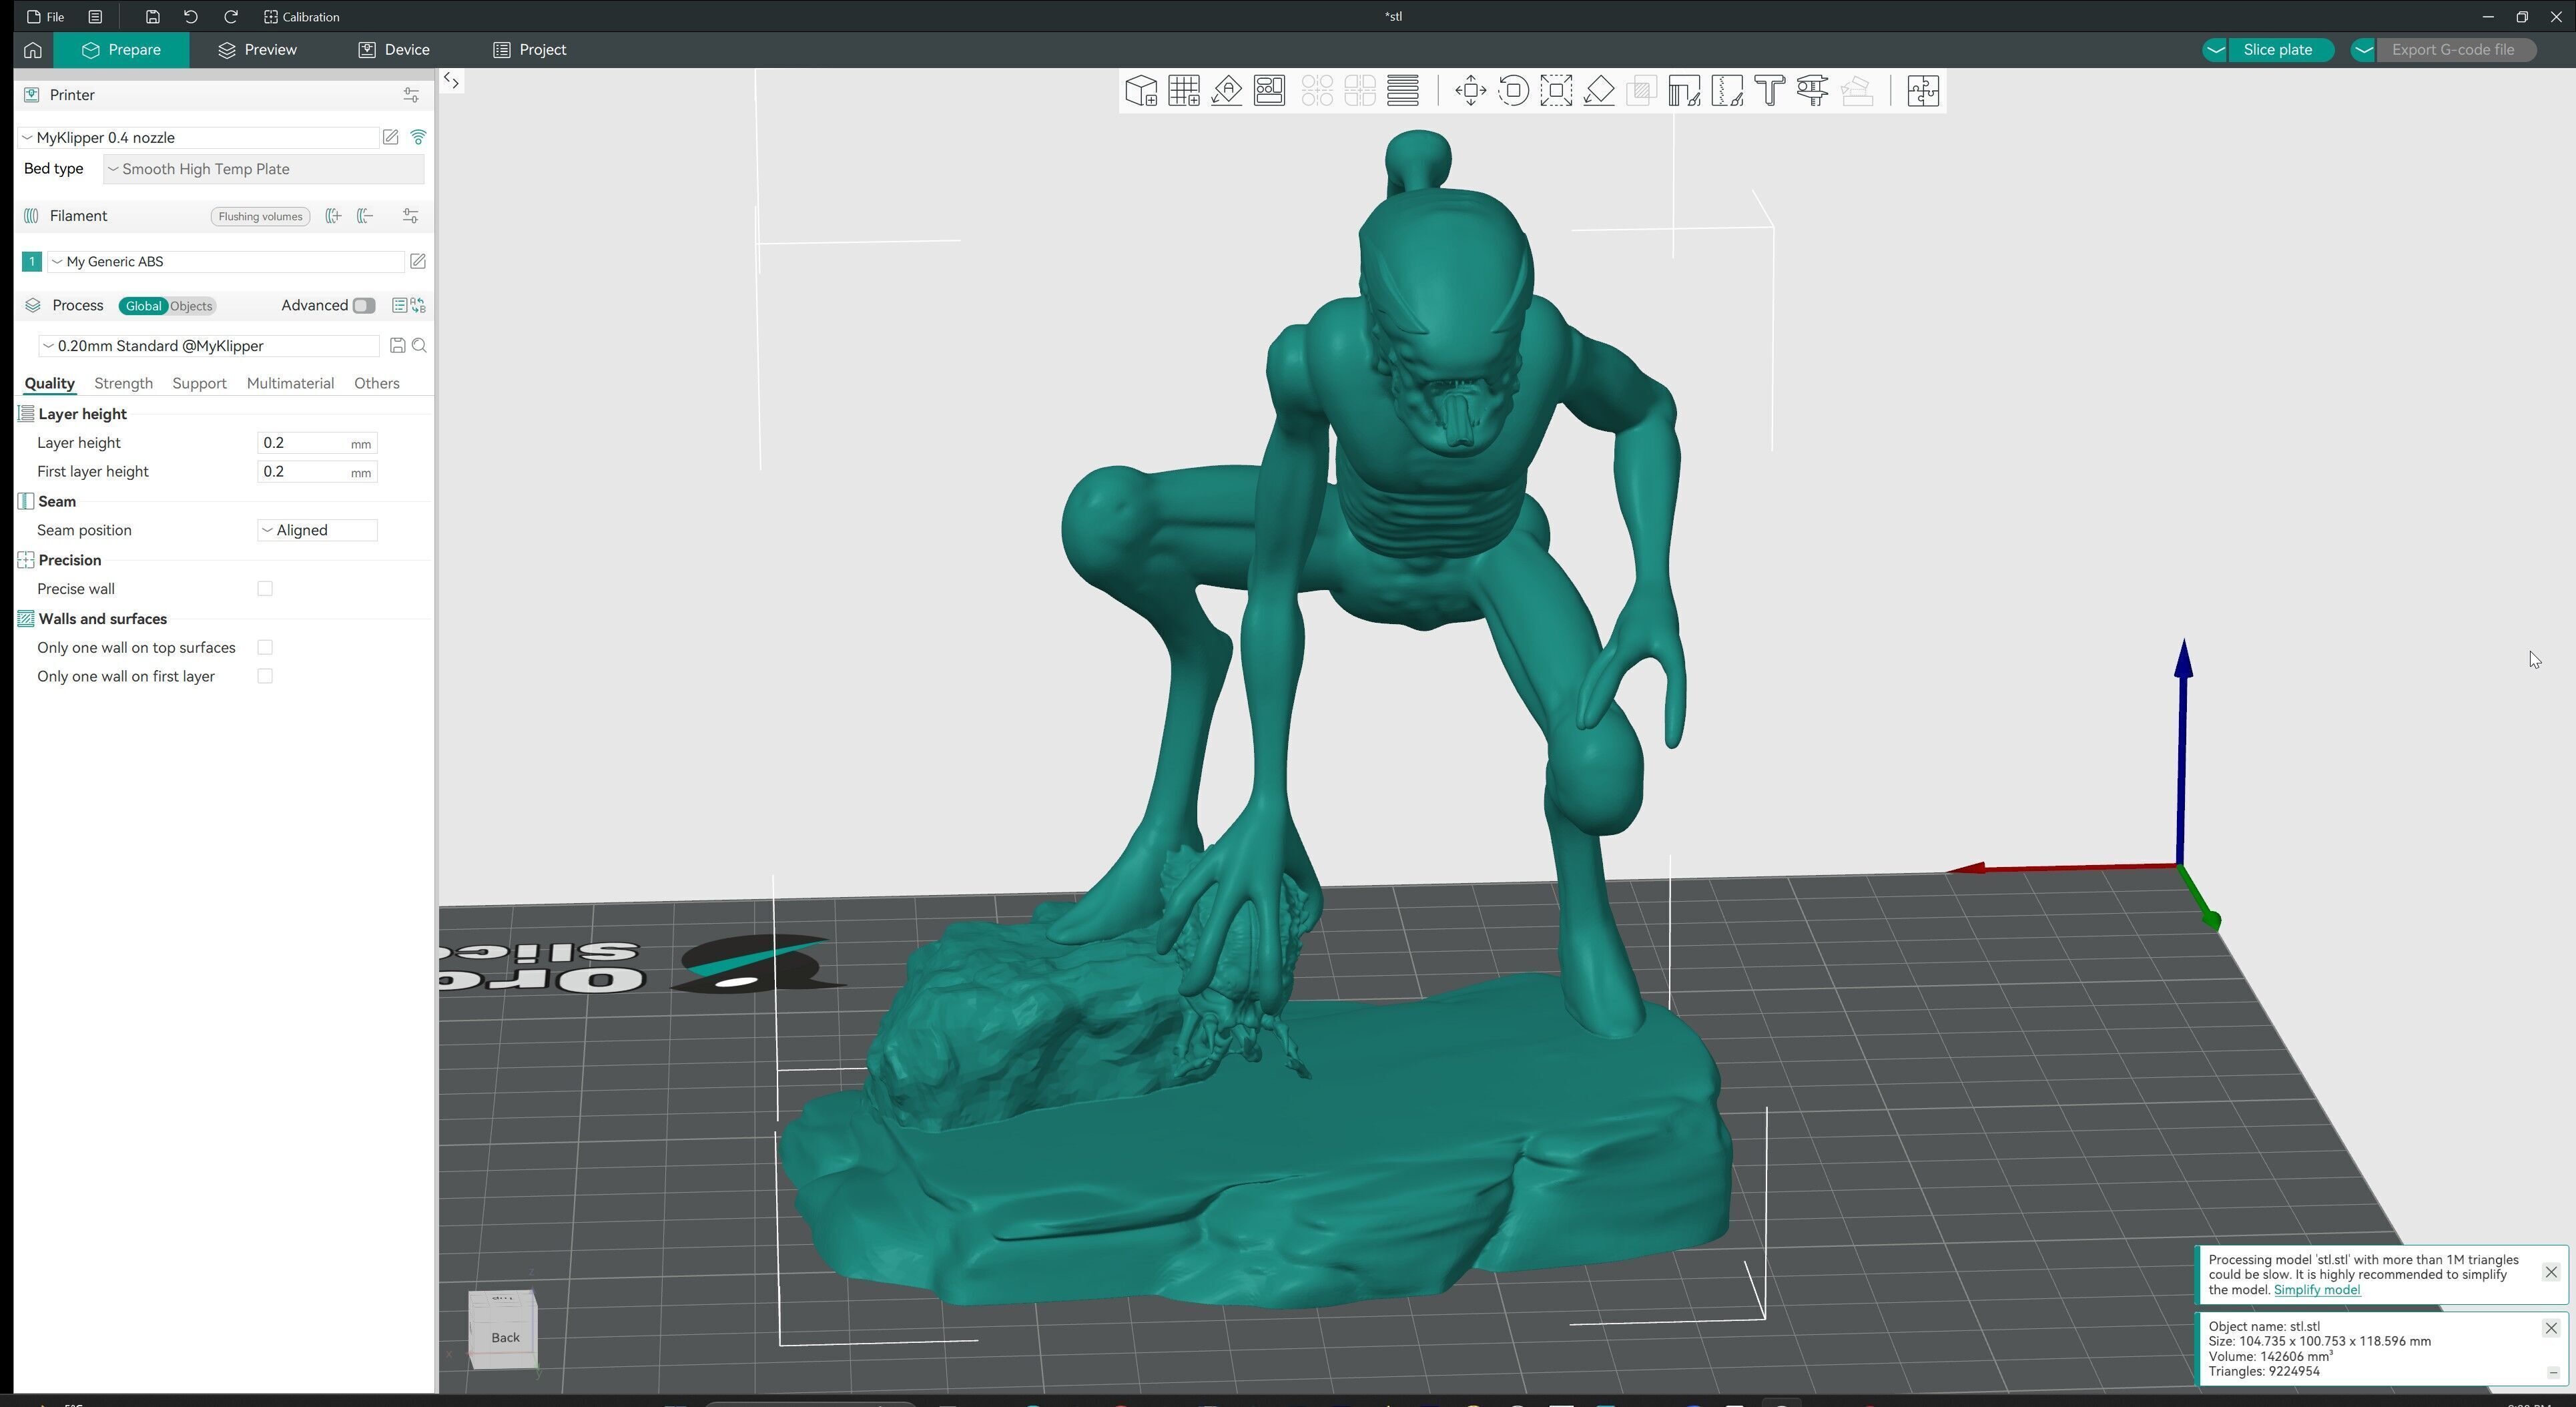The width and height of the screenshot is (2576, 1407).
Task: Click the remove filament icon
Action: coord(365,216)
